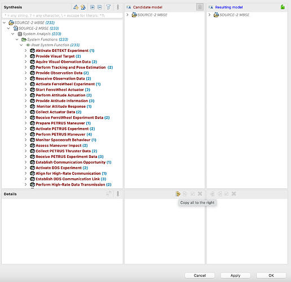Click the Cancel button

(200, 275)
